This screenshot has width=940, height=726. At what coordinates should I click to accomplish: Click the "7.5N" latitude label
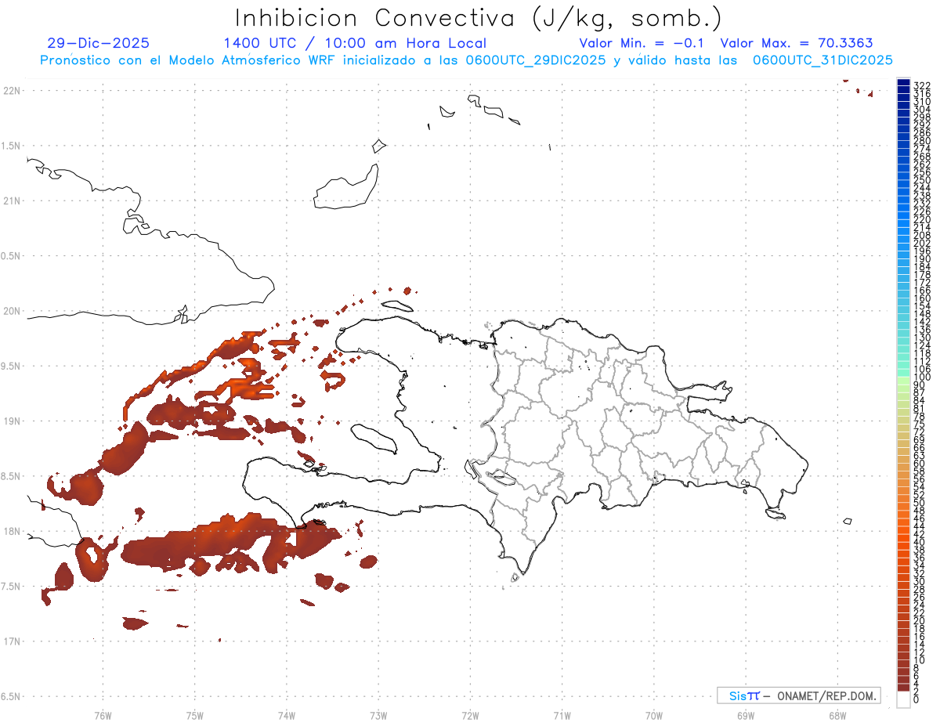pyautogui.click(x=11, y=587)
